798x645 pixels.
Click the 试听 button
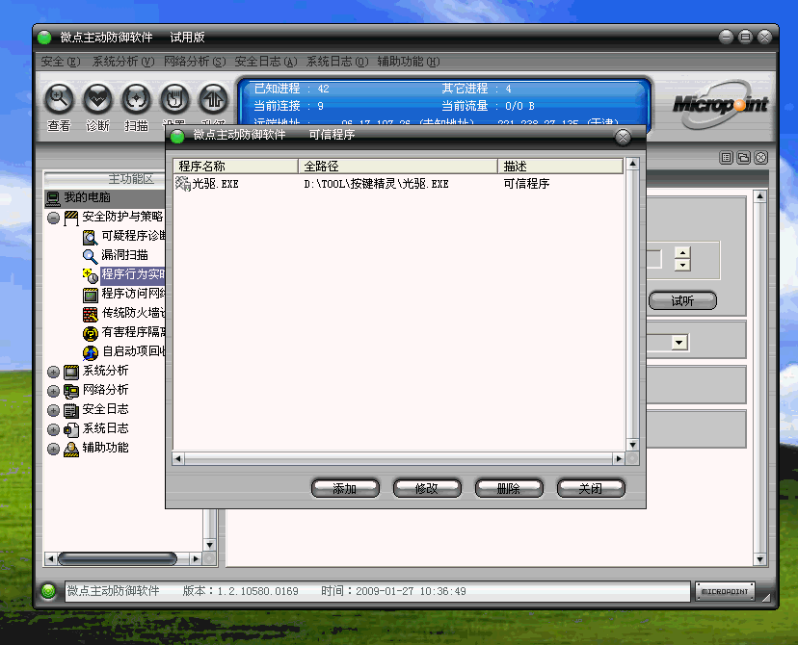point(682,301)
